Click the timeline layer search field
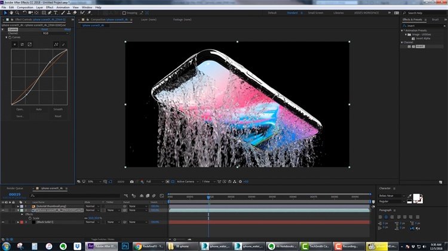Viewport: 448px width, 251px height. 75,196
